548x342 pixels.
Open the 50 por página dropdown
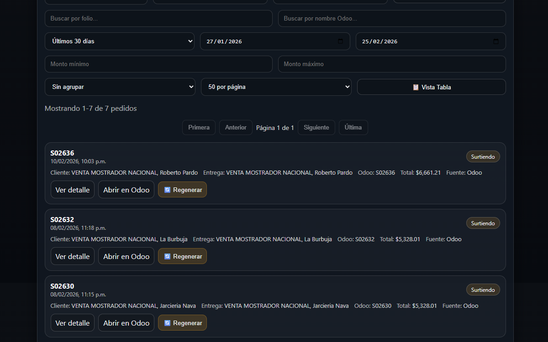click(276, 87)
